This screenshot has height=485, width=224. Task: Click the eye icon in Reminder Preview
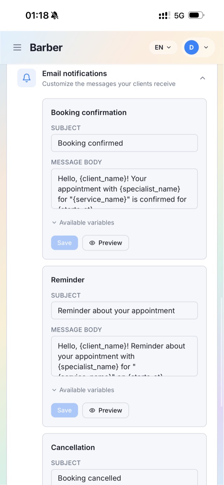click(92, 411)
